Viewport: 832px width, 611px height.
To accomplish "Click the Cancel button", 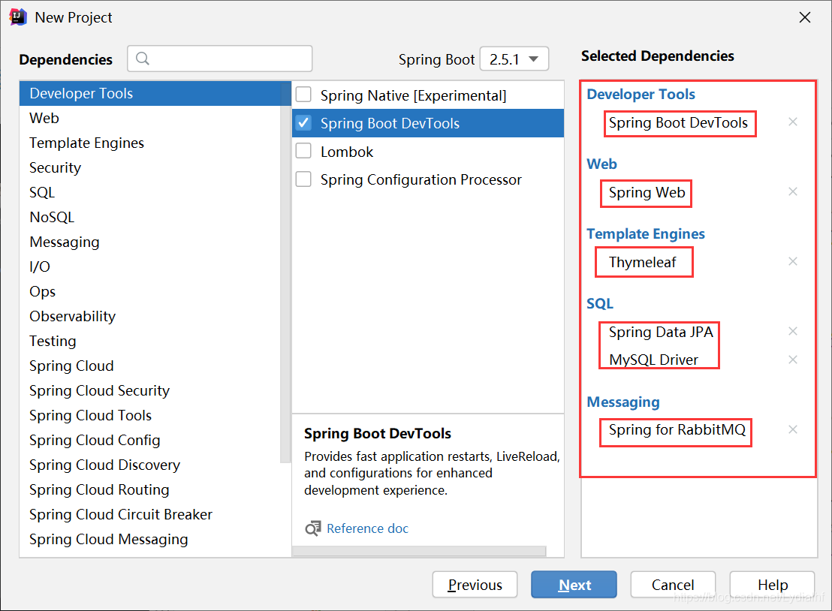I will 673,585.
